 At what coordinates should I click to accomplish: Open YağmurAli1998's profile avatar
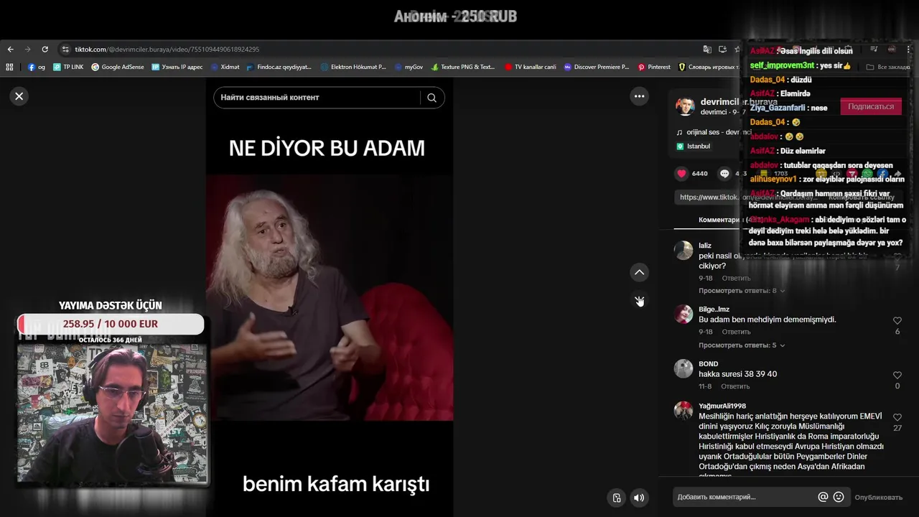click(684, 410)
